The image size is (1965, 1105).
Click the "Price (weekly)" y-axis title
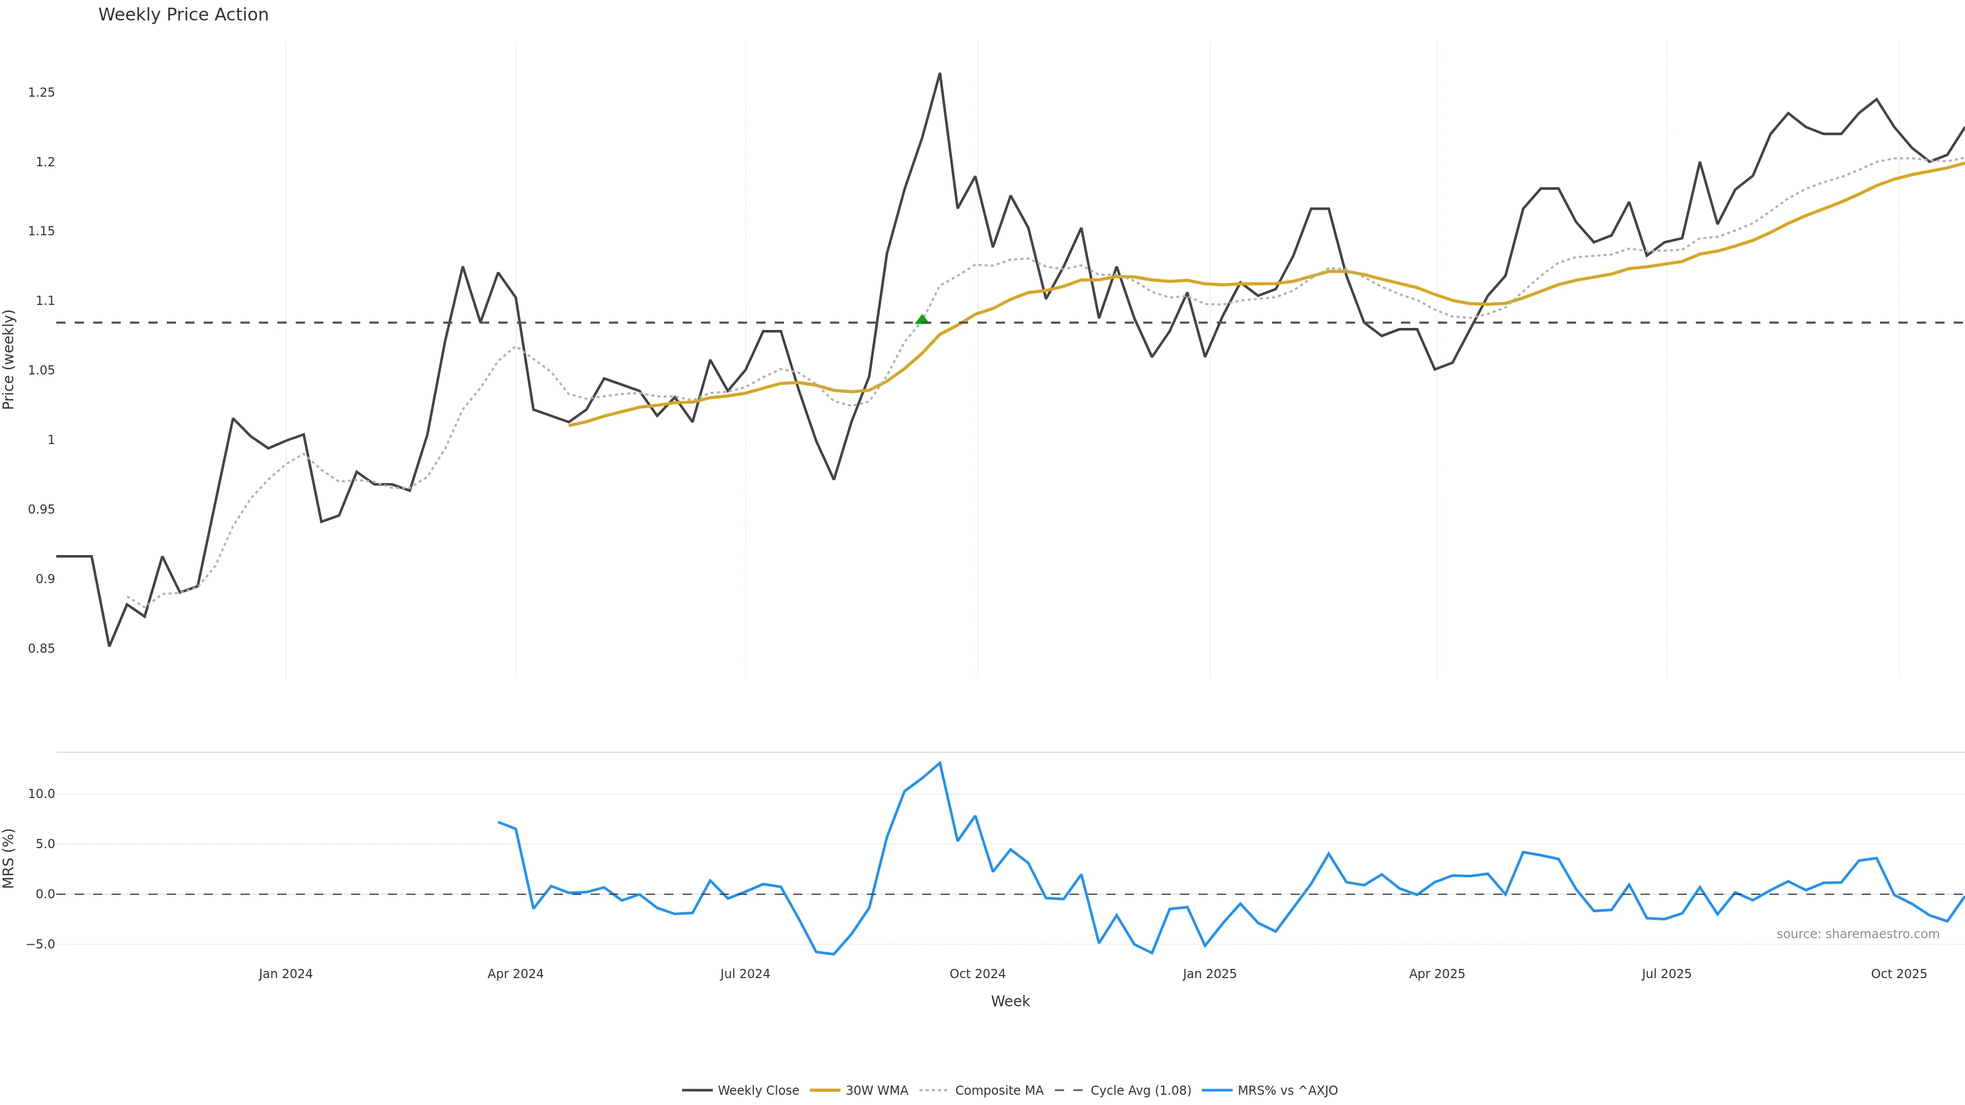point(8,359)
